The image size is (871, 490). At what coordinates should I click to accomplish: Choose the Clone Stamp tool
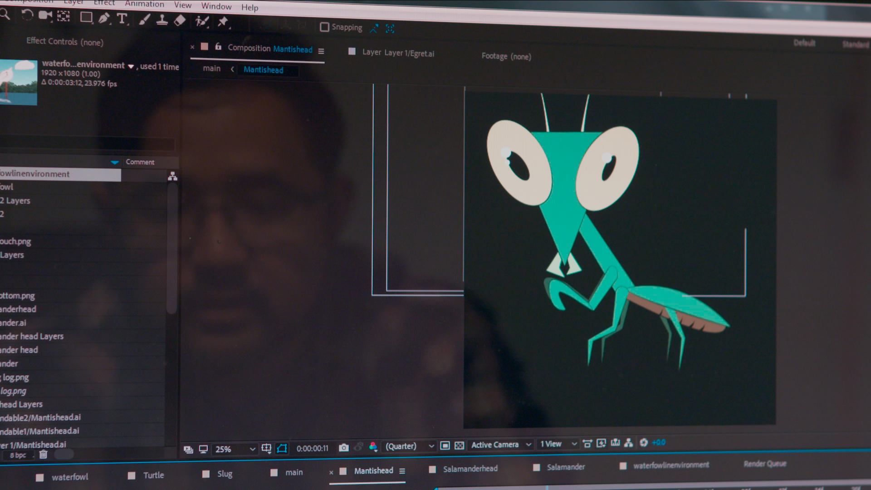pos(162,20)
